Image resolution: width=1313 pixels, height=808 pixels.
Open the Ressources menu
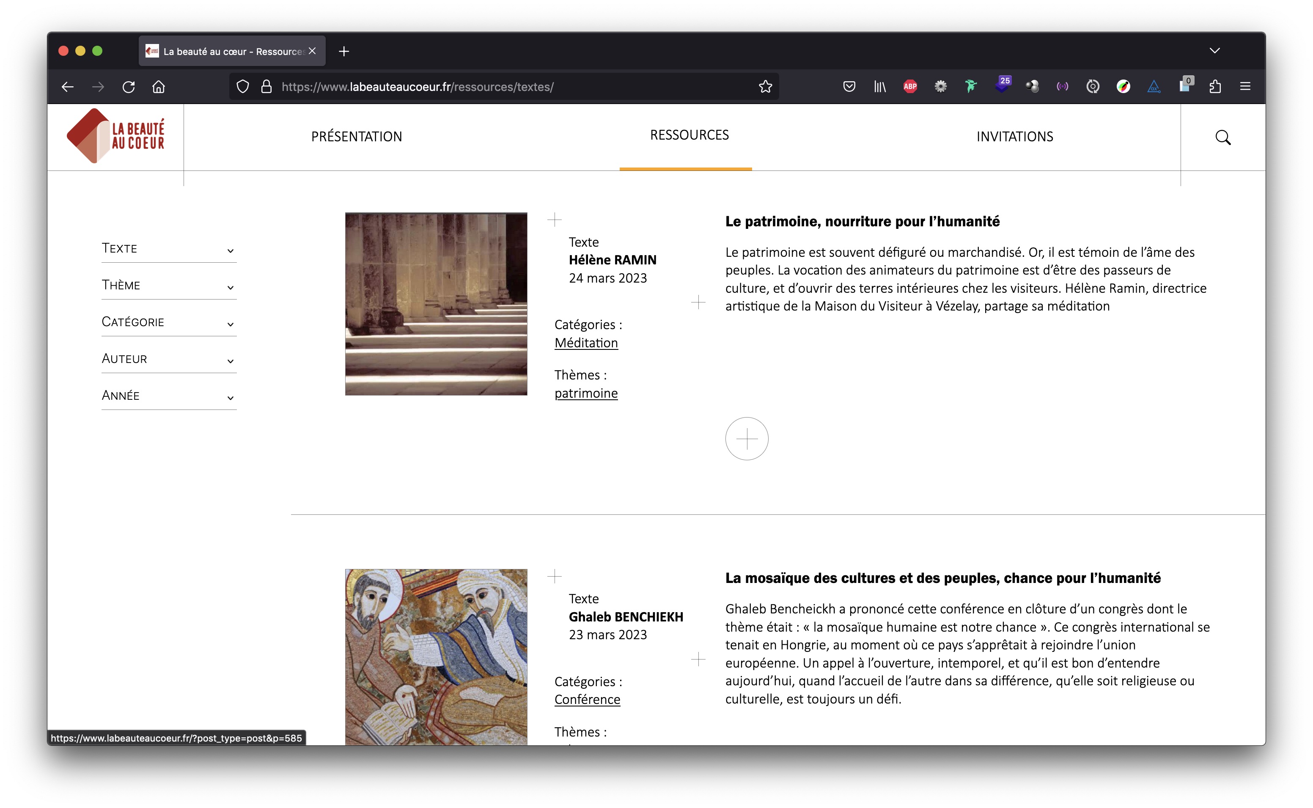pyautogui.click(x=689, y=135)
